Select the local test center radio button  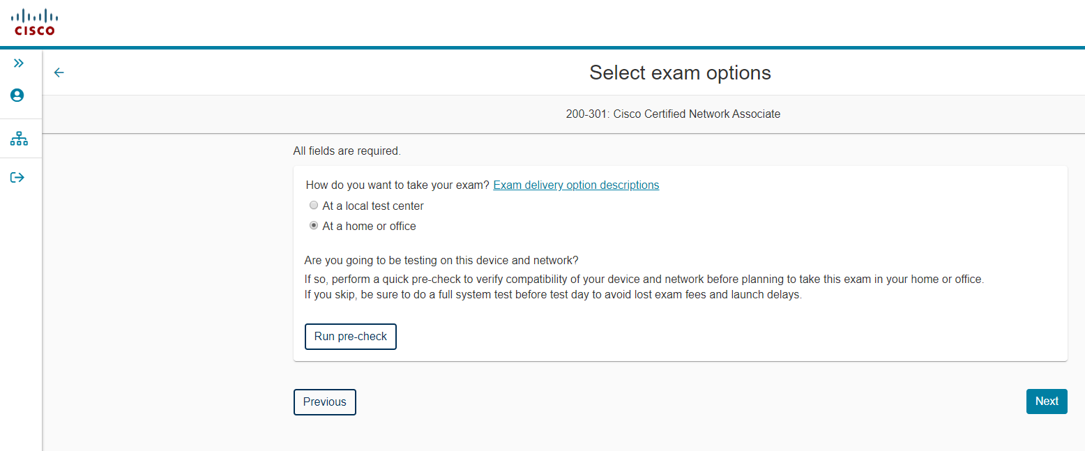pyautogui.click(x=314, y=206)
